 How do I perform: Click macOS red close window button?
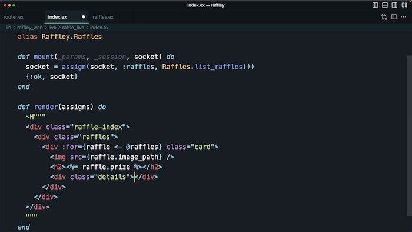pyautogui.click(x=5, y=5)
